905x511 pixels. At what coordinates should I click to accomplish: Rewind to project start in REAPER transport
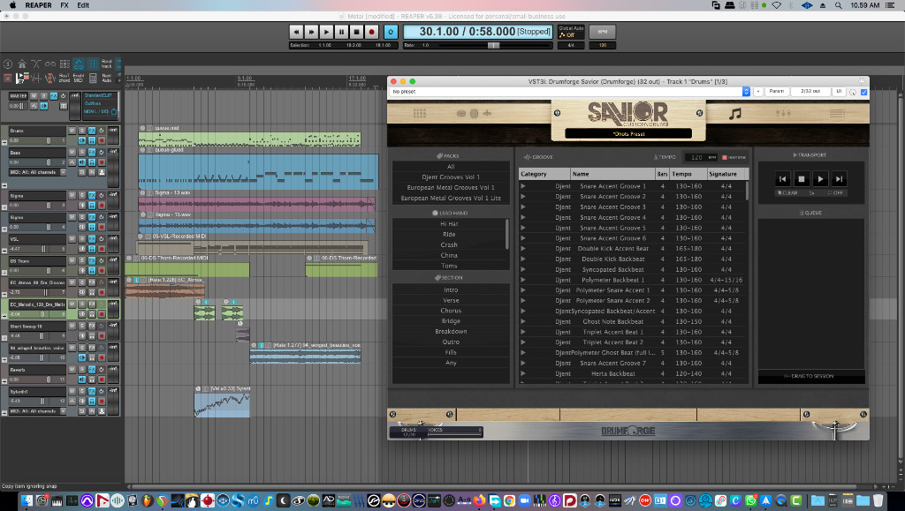click(296, 33)
